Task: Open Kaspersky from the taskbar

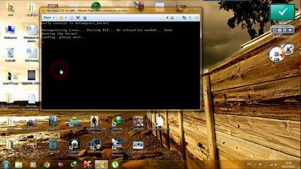Action: 87,165
